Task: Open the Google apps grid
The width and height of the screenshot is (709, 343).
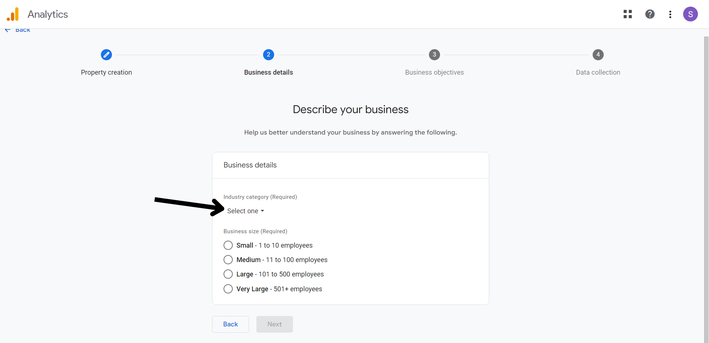Action: click(627, 14)
